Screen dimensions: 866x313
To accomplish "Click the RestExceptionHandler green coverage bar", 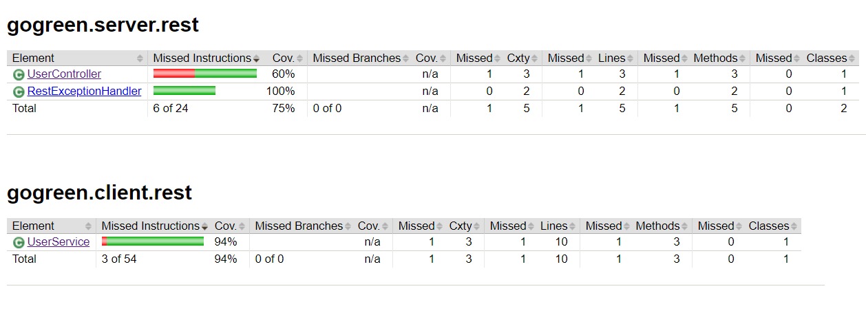I will (x=184, y=91).
